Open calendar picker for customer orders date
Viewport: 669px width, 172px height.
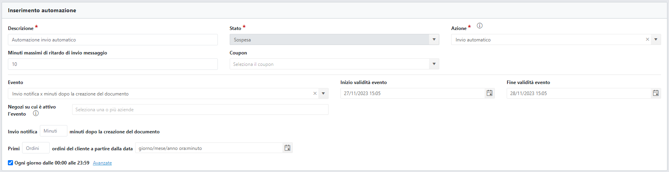click(288, 148)
